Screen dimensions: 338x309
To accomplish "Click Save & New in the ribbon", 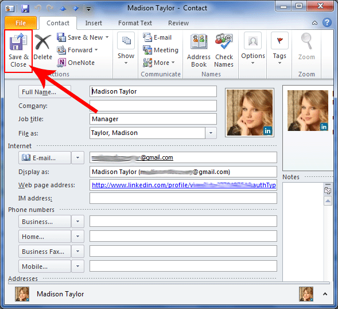I will (x=80, y=37).
